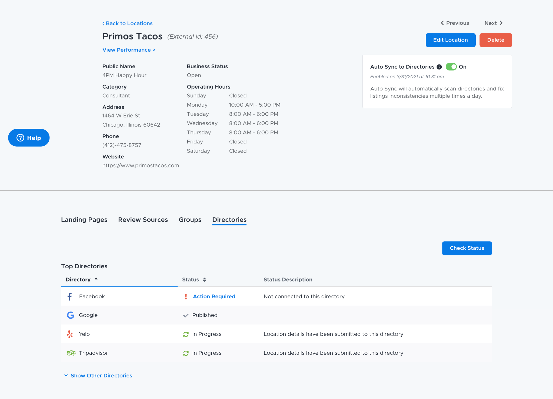Sort table by Status column arrows

tap(204, 280)
